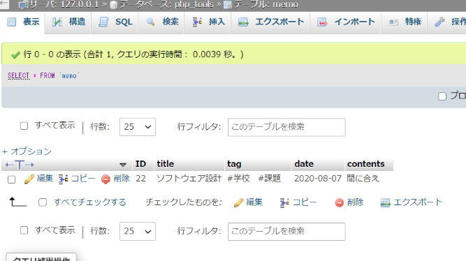
Task: Click the SQL document icon
Action: [103, 22]
